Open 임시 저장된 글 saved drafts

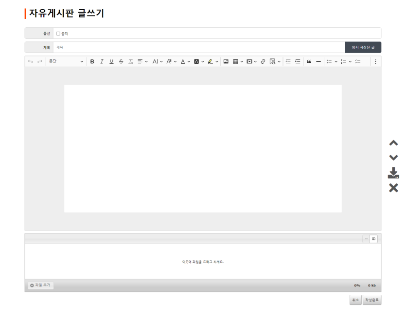click(363, 47)
